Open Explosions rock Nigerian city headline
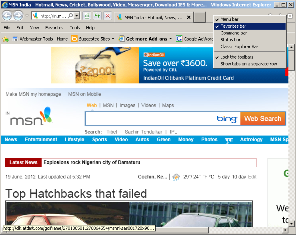 pyautogui.click(x=92, y=162)
